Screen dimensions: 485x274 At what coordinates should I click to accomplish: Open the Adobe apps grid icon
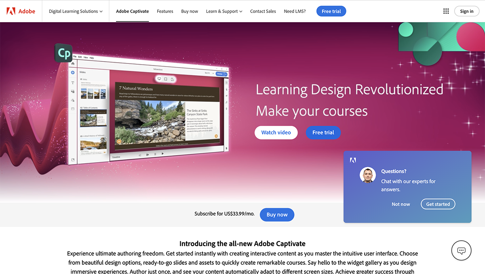click(x=446, y=11)
